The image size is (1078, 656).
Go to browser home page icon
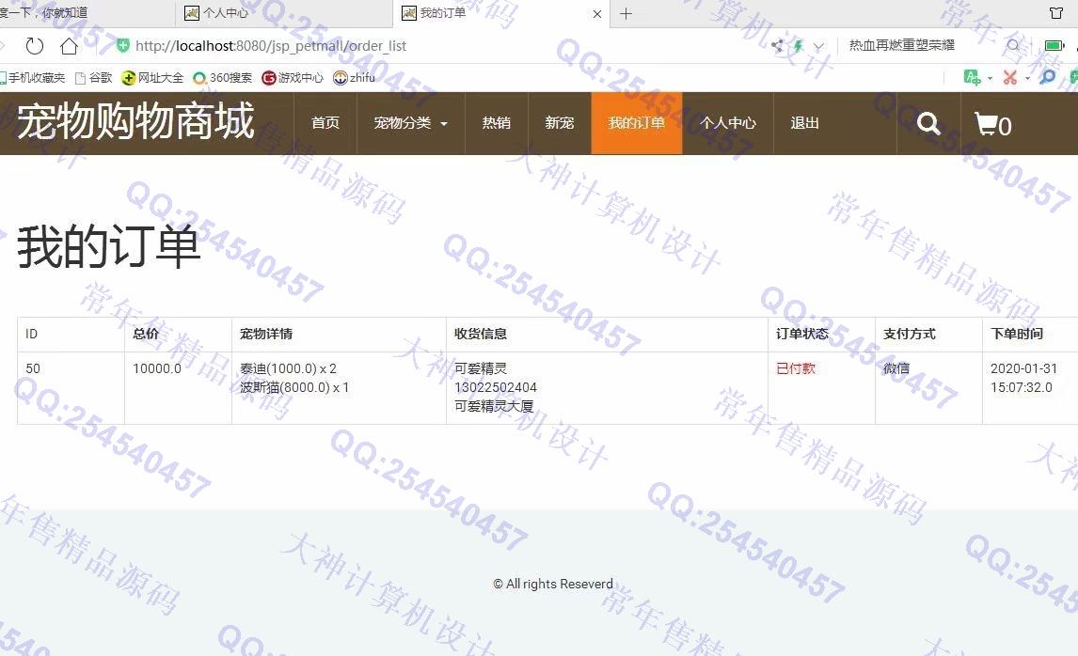[69, 46]
